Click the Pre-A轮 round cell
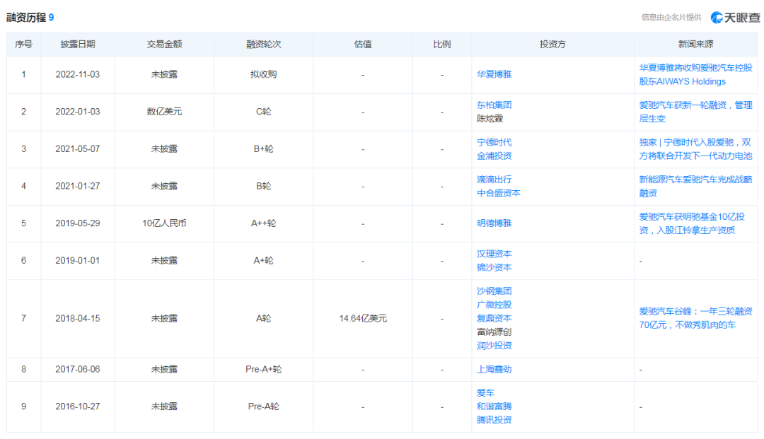This screenshot has height=439, width=764. click(264, 406)
